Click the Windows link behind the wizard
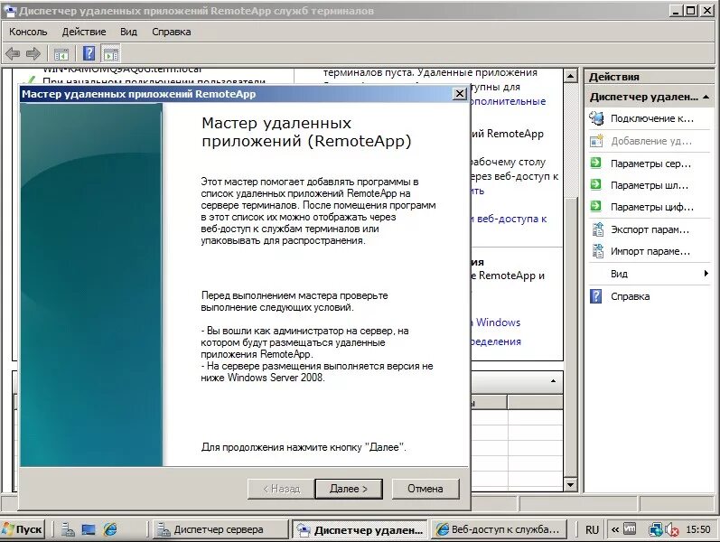This screenshot has height=542, width=720. tap(498, 322)
